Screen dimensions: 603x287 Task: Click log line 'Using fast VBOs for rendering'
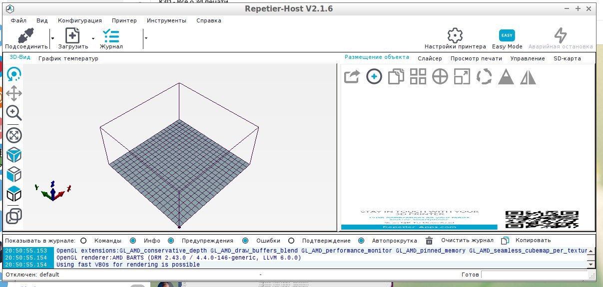(128, 265)
